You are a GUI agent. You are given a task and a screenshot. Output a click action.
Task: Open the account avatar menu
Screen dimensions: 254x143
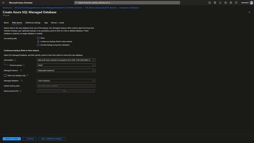click(x=251, y=3)
